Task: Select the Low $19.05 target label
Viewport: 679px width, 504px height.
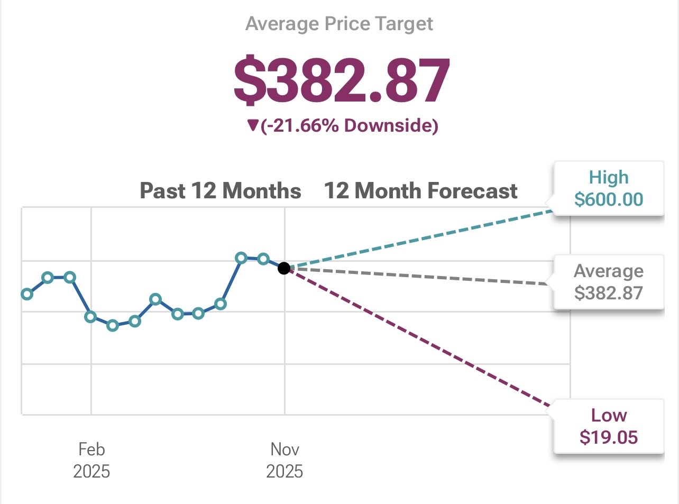Action: [608, 426]
